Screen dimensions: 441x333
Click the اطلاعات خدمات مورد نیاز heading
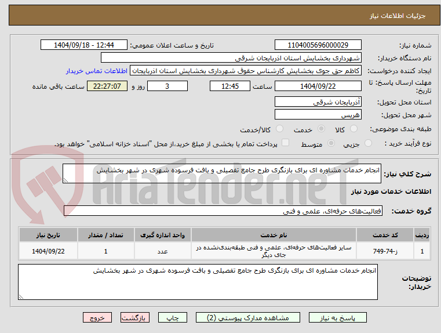pyautogui.click(x=391, y=191)
